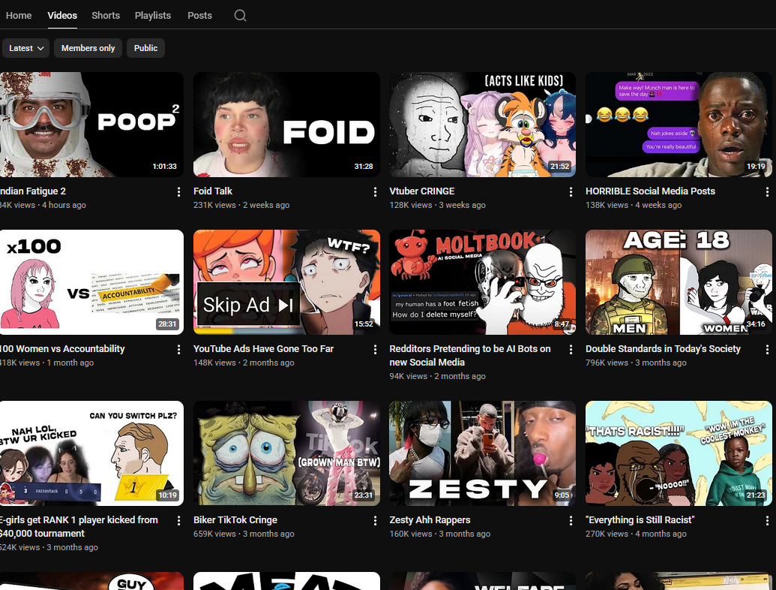The width and height of the screenshot is (776, 590).
Task: Open options menu for 100 Women vs Accountability
Action: pyautogui.click(x=178, y=349)
